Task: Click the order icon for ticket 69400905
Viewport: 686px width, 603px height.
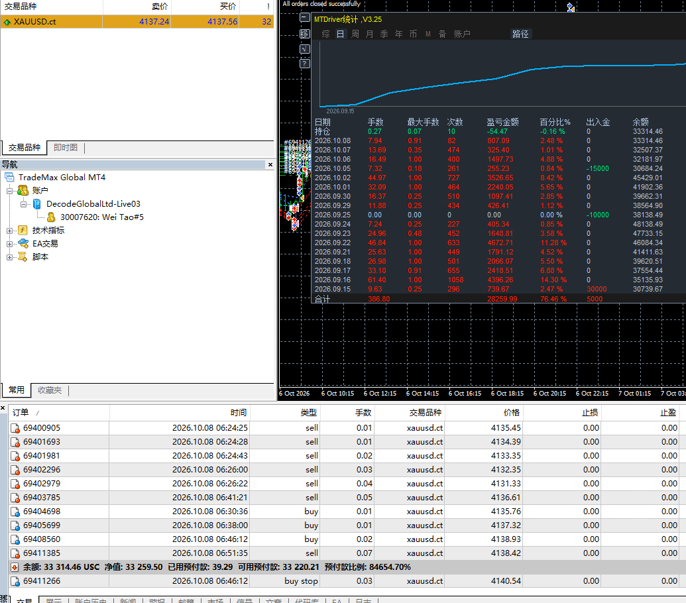Action: click(x=15, y=429)
